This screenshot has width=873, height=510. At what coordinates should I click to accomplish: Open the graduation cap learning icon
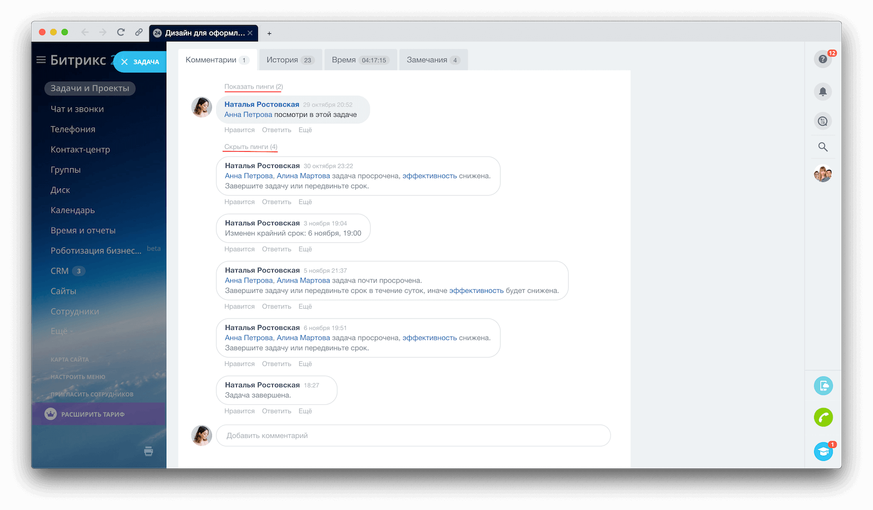(823, 452)
